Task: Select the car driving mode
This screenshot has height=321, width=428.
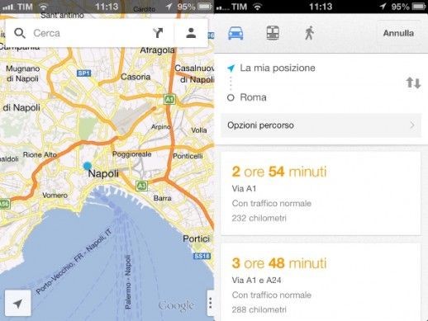Action: [235, 33]
